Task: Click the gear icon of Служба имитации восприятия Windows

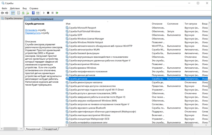Action: 67,115
